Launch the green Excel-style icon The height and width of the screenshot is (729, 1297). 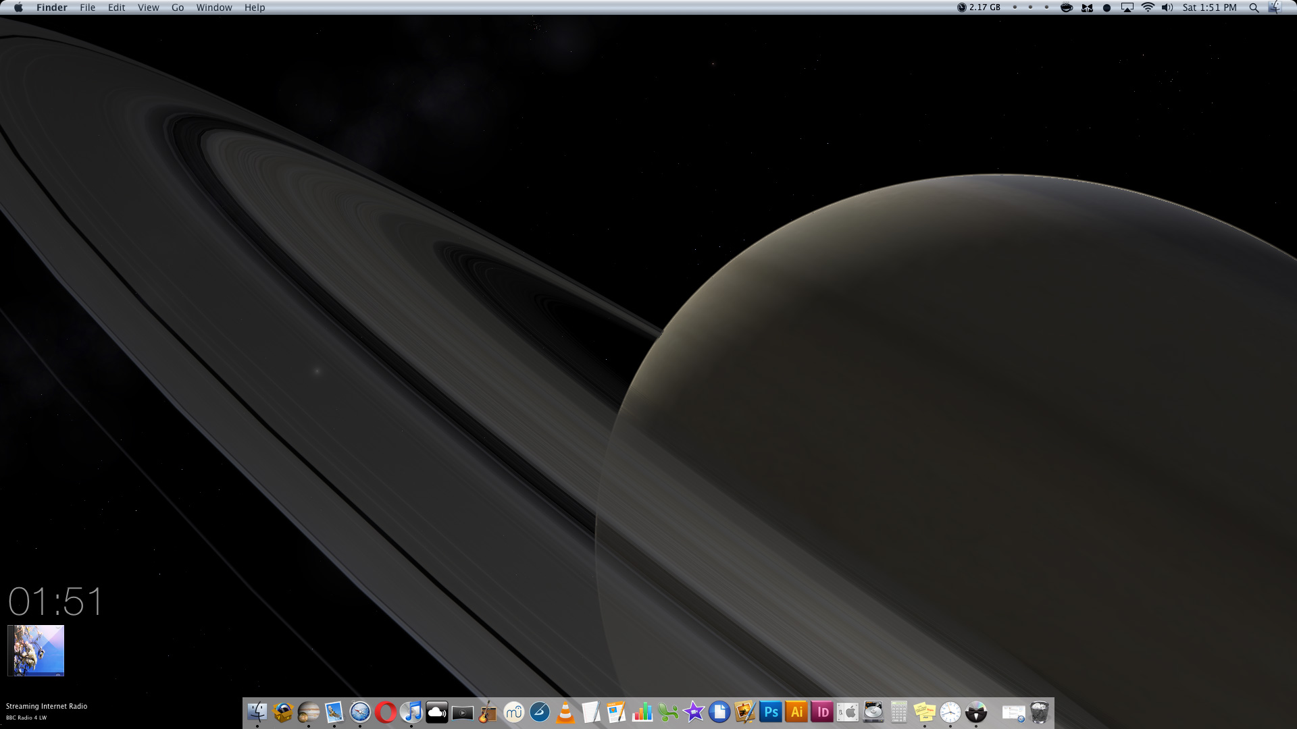click(668, 712)
